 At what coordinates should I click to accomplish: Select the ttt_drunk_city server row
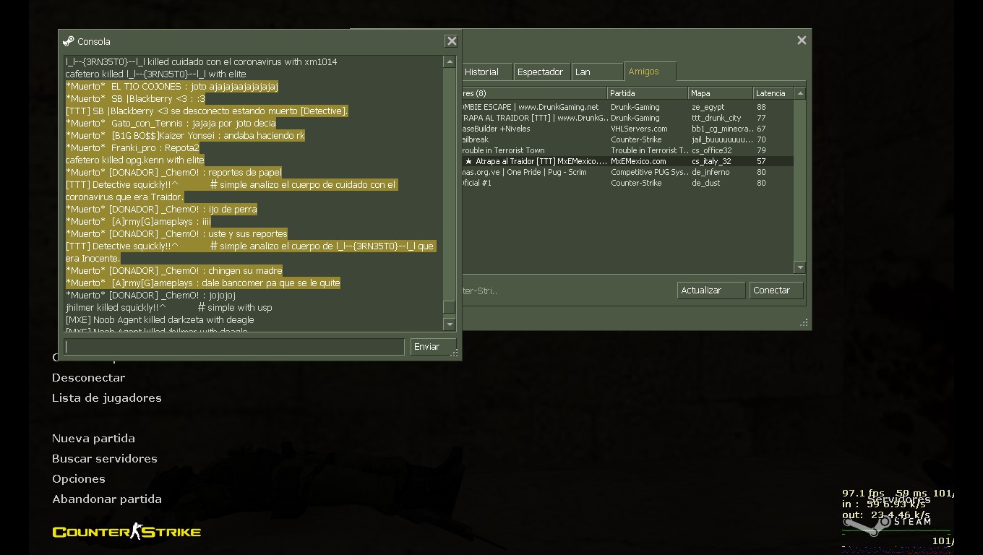point(627,118)
